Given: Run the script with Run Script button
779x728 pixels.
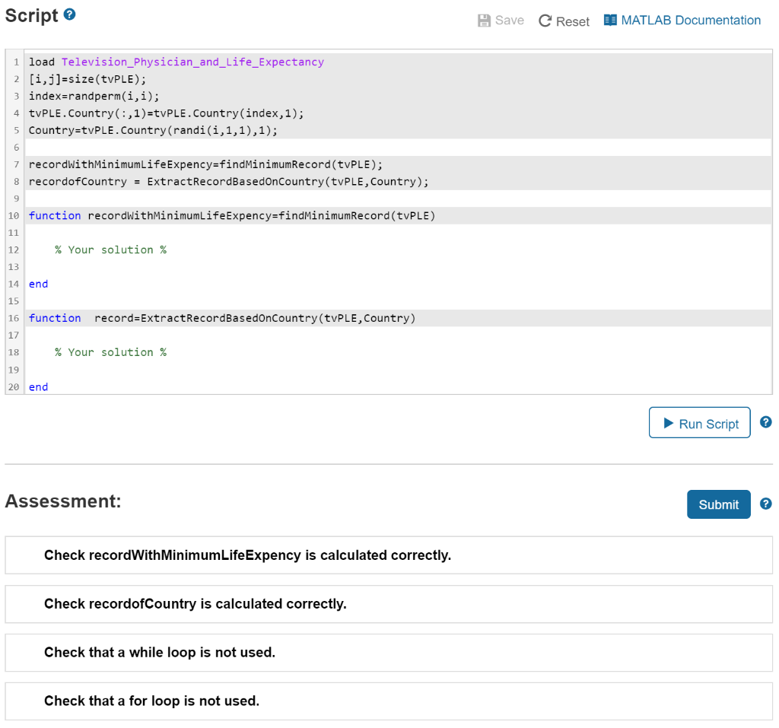Looking at the screenshot, I should 700,422.
